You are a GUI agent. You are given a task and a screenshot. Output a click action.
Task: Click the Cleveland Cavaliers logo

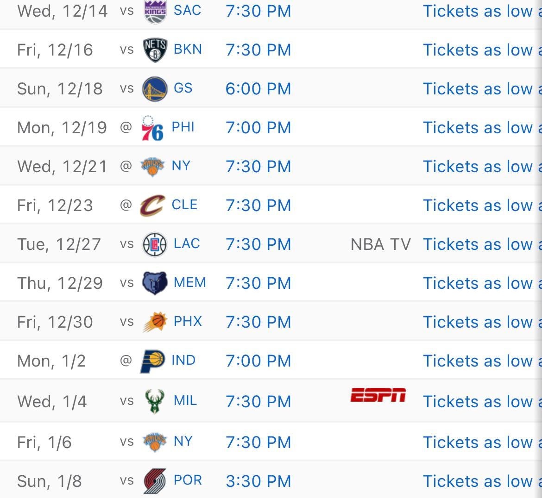(x=152, y=205)
